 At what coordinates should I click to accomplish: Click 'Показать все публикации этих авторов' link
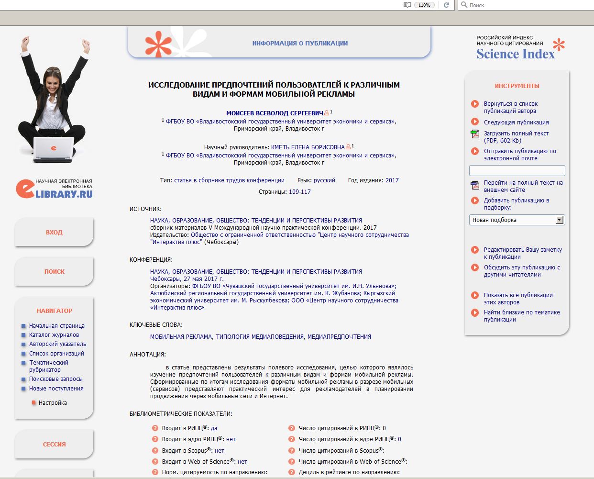click(518, 299)
